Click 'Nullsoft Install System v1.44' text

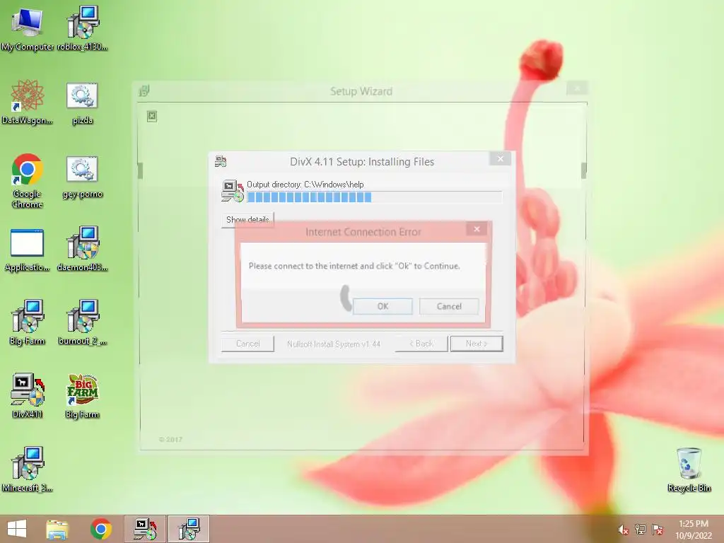334,344
